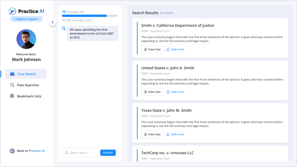Click the messages usage progress bar
The height and width of the screenshot is (167, 297).
tap(90, 16)
